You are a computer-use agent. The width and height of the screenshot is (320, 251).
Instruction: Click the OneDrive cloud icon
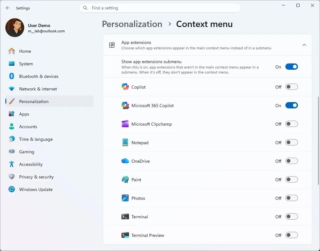coord(125,161)
